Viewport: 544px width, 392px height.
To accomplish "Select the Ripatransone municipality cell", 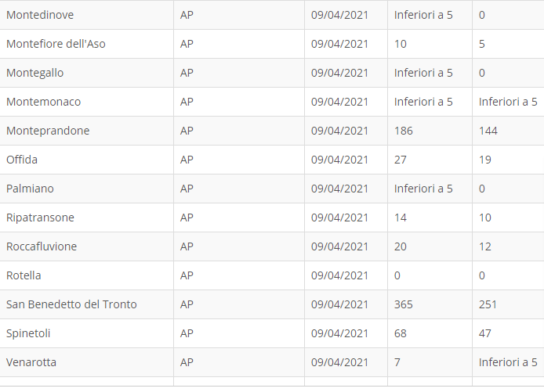I will pos(40,218).
